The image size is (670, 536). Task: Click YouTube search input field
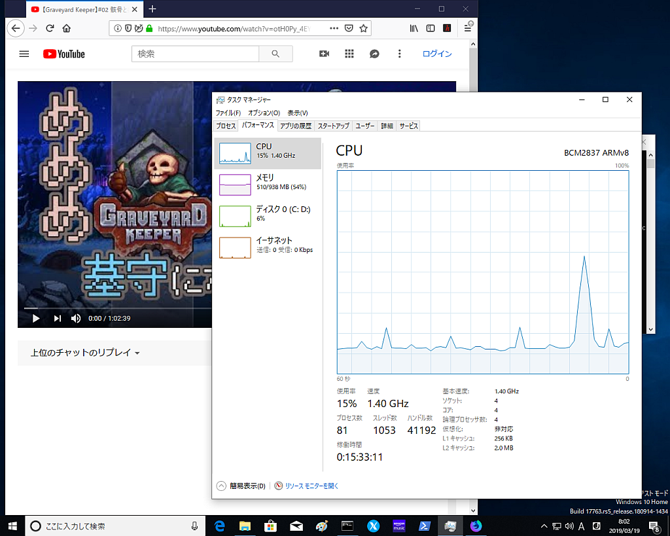195,54
